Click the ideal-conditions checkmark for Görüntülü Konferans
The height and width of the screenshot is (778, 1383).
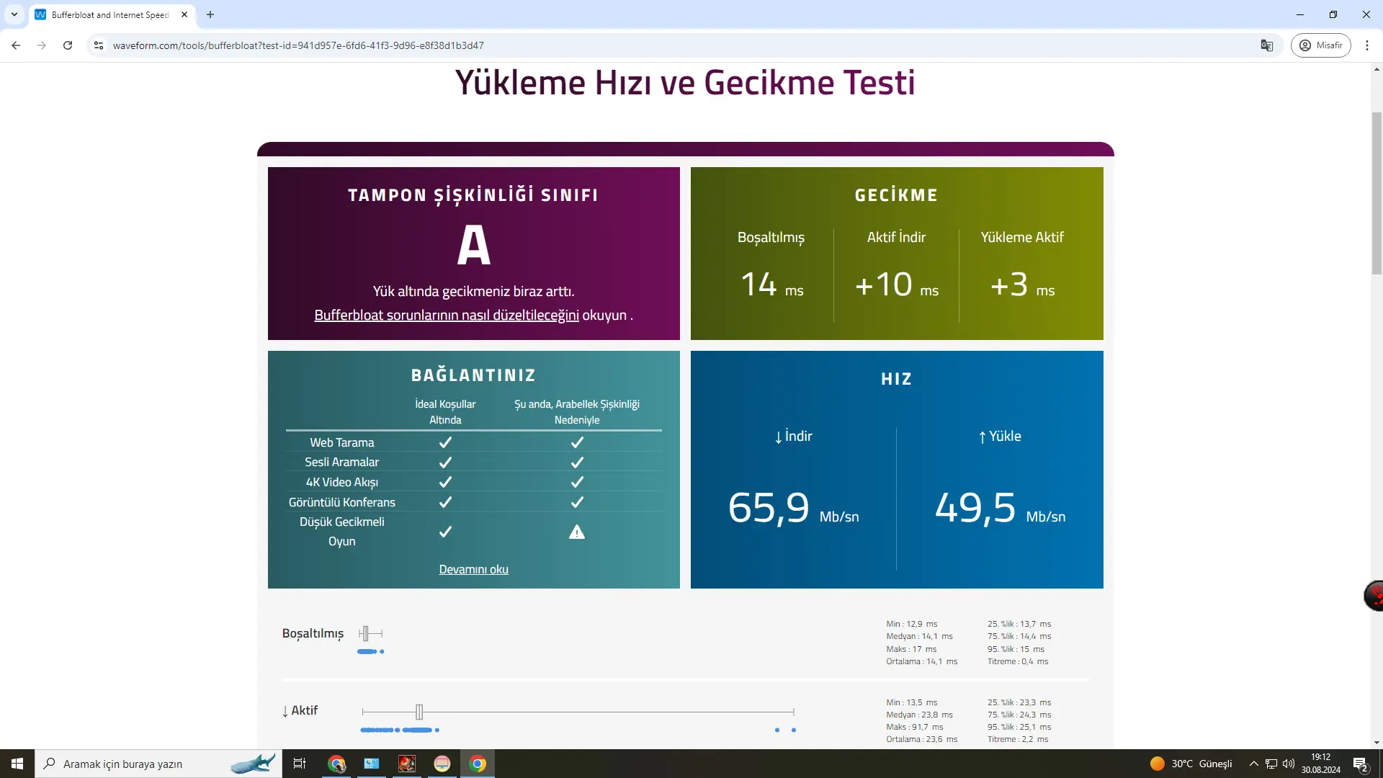click(445, 502)
